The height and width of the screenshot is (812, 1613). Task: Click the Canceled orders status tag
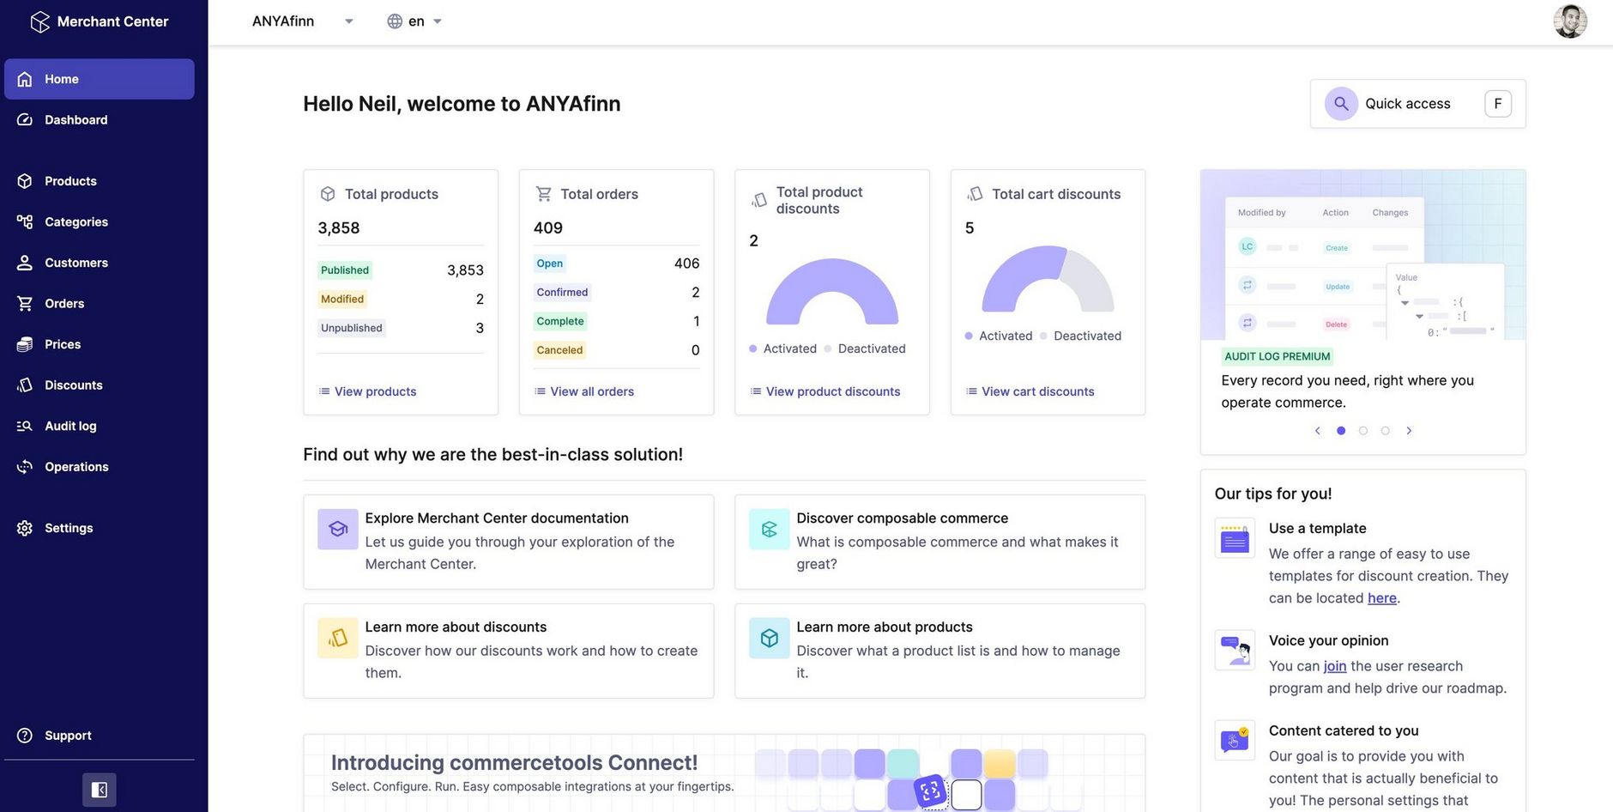559,350
